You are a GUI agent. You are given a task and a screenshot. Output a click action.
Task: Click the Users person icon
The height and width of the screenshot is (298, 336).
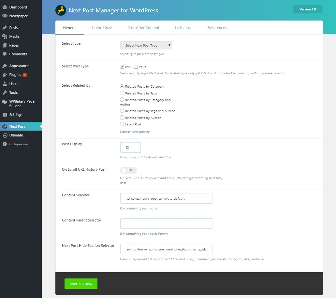pyautogui.click(x=5, y=84)
